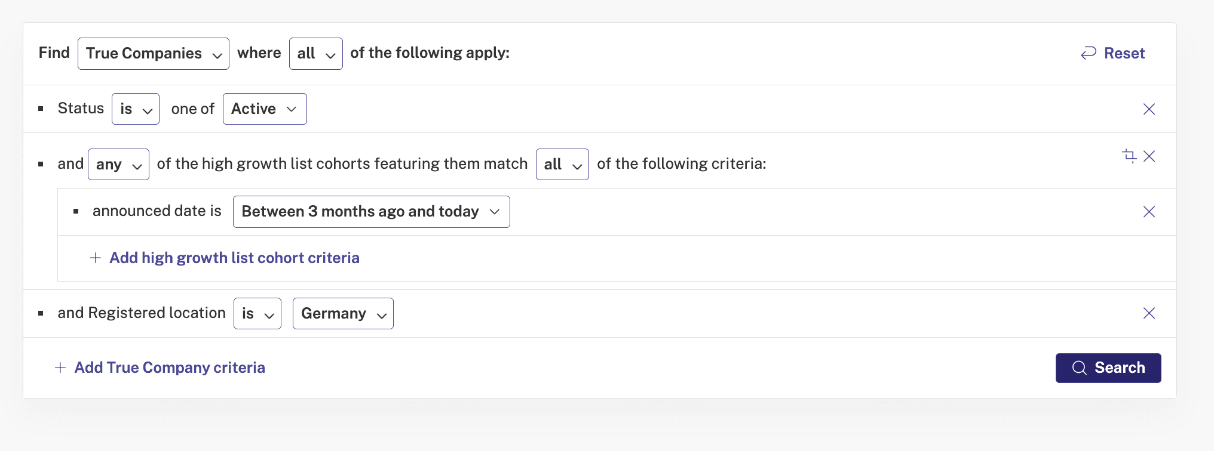This screenshot has width=1214, height=451.
Task: Open the True Companies dropdown
Action: click(x=154, y=54)
